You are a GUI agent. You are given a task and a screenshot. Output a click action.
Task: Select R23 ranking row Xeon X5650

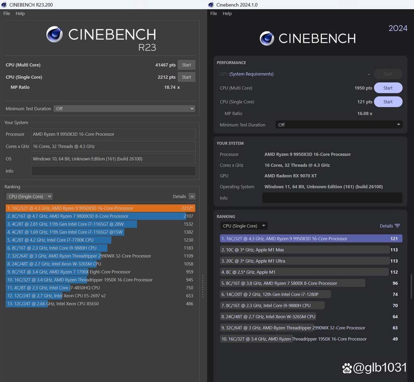tap(100, 304)
